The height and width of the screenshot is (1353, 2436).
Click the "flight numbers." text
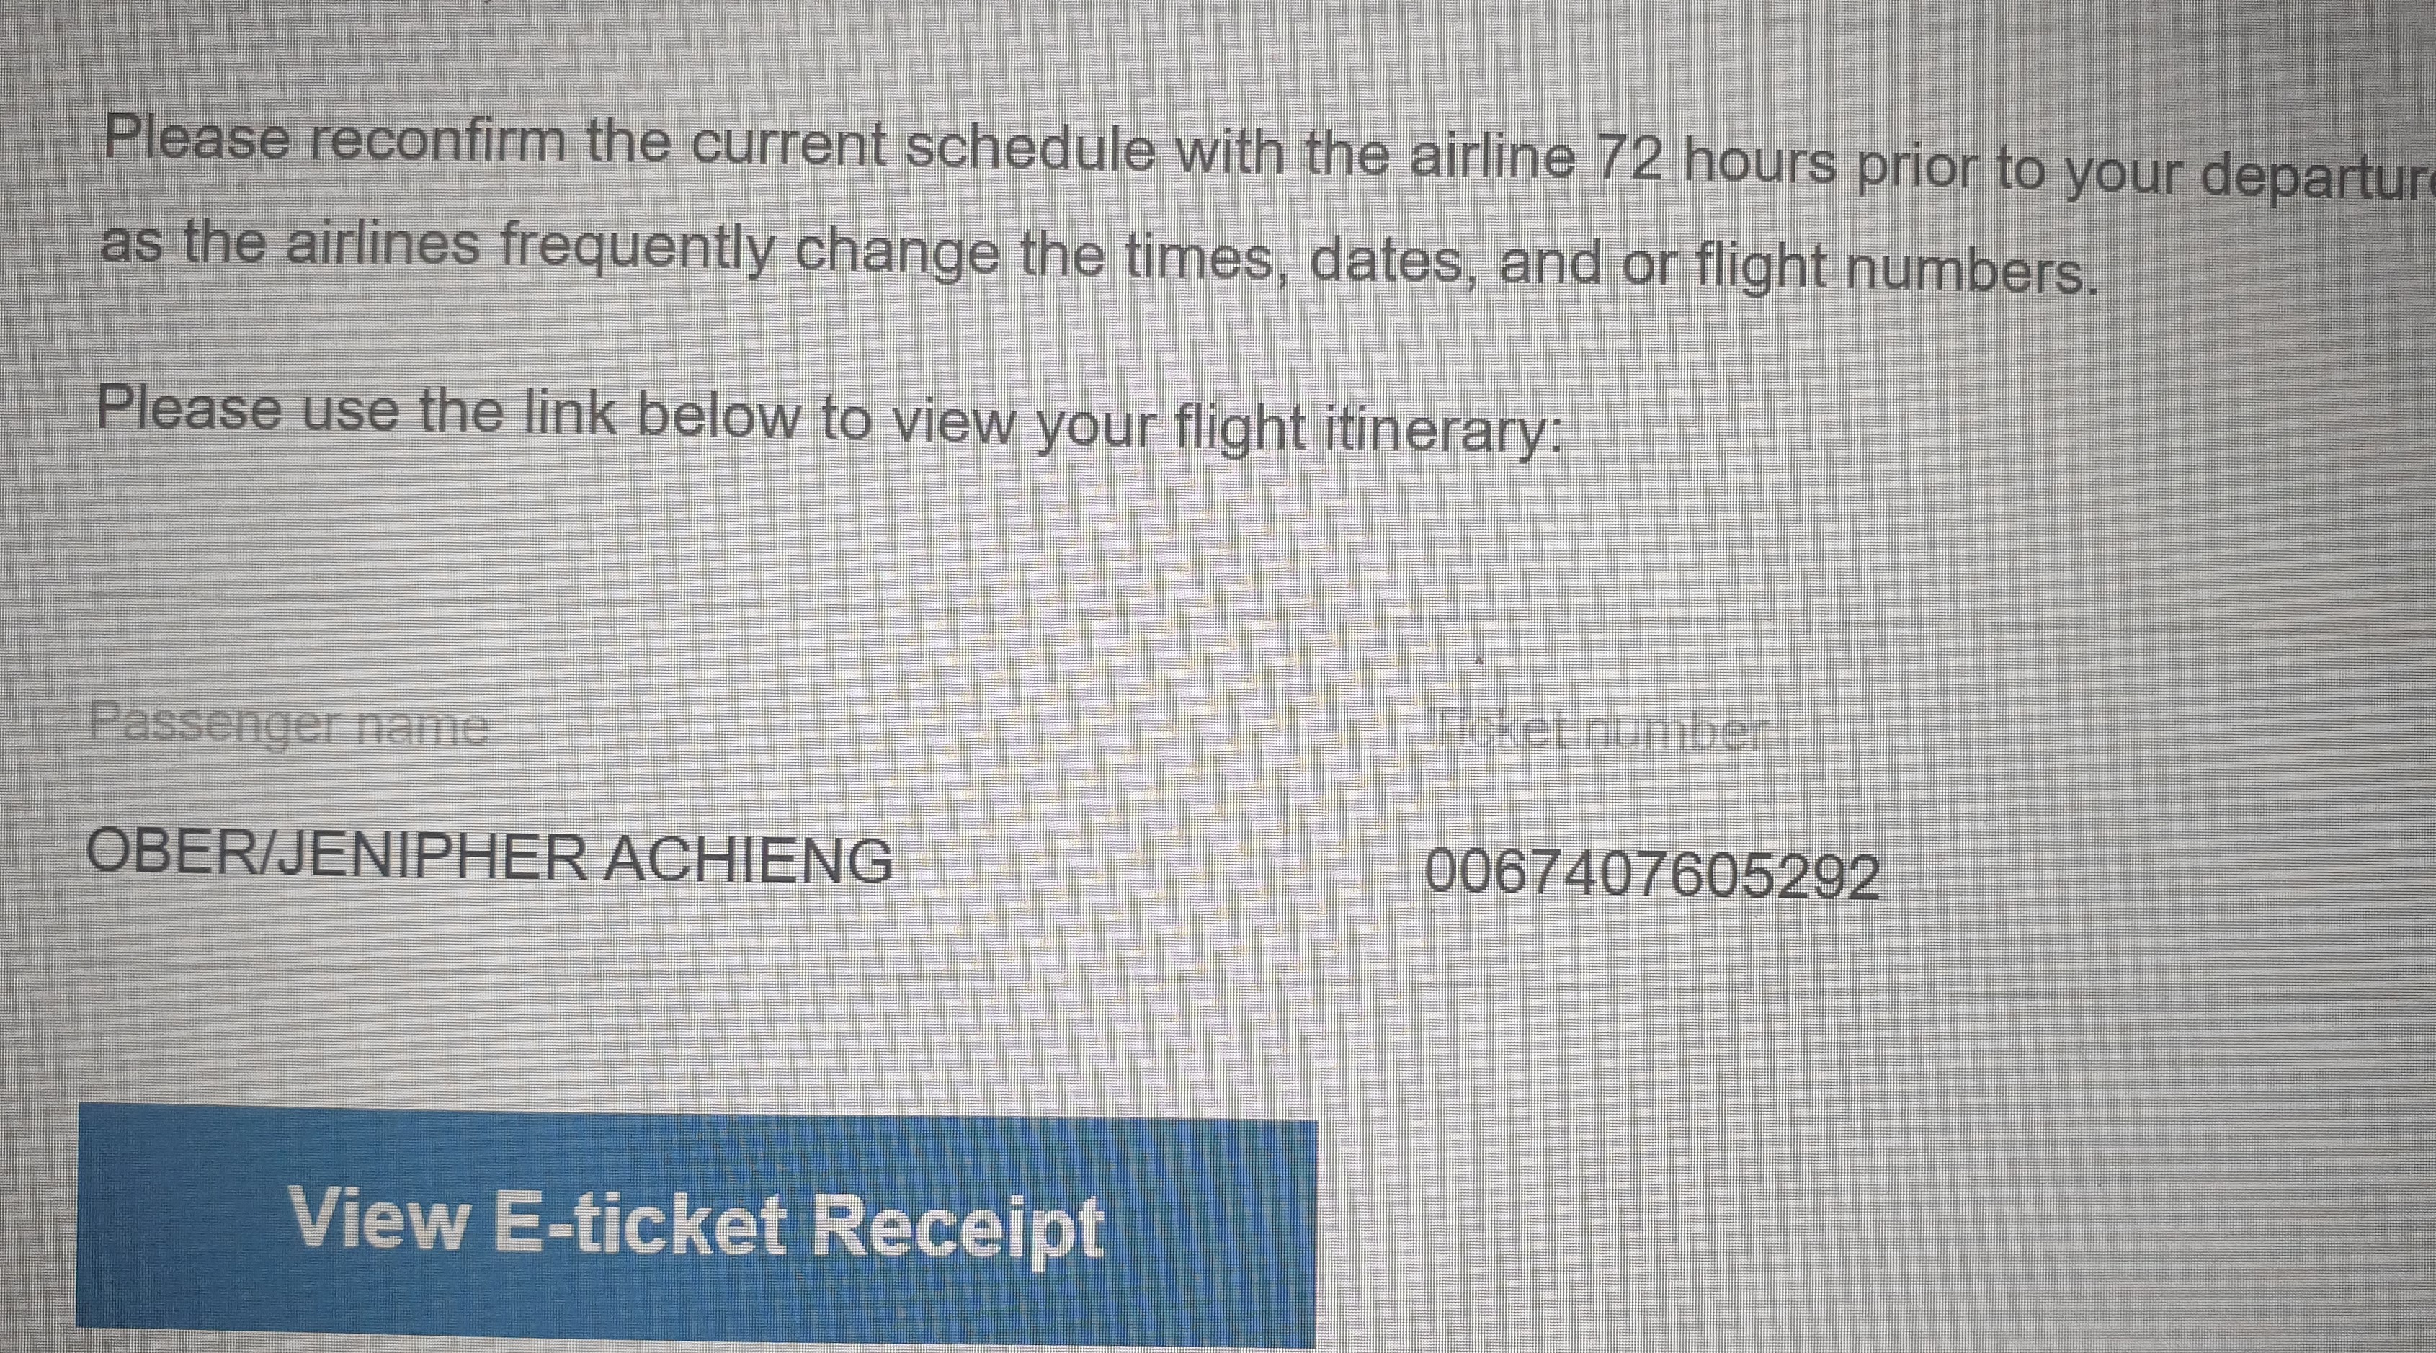pos(1895,270)
